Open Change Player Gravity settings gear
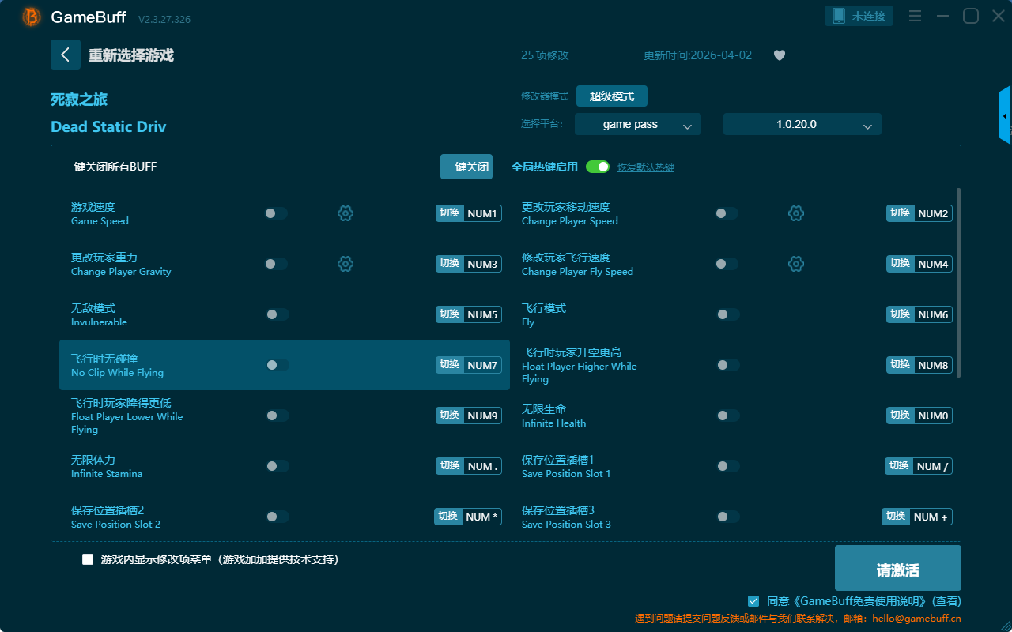 click(x=345, y=264)
